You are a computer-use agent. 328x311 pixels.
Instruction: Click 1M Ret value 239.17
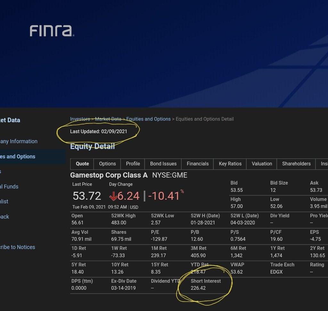click(158, 256)
